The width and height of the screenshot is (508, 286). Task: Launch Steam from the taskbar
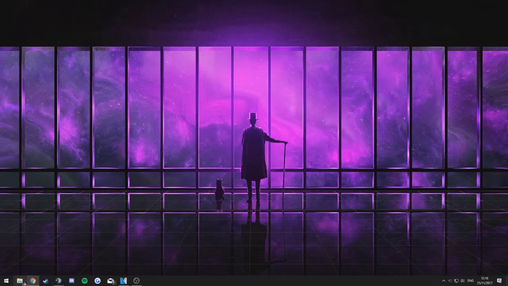[46, 281]
